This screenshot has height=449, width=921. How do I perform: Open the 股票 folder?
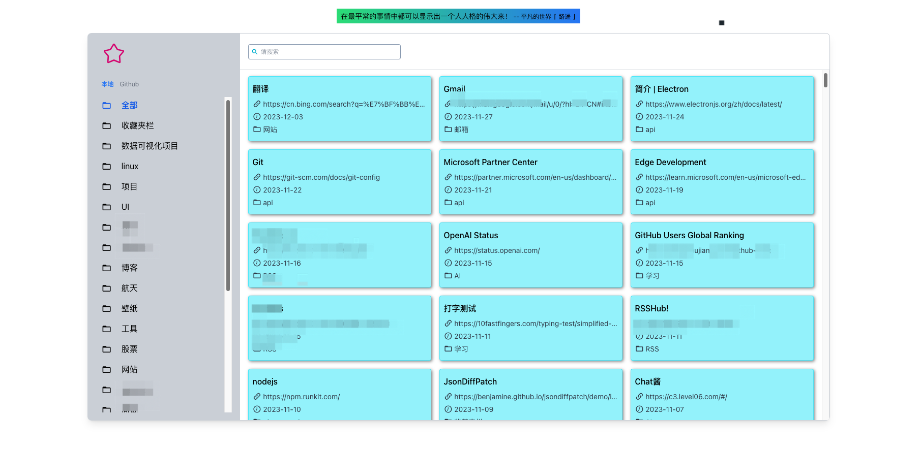coord(129,349)
